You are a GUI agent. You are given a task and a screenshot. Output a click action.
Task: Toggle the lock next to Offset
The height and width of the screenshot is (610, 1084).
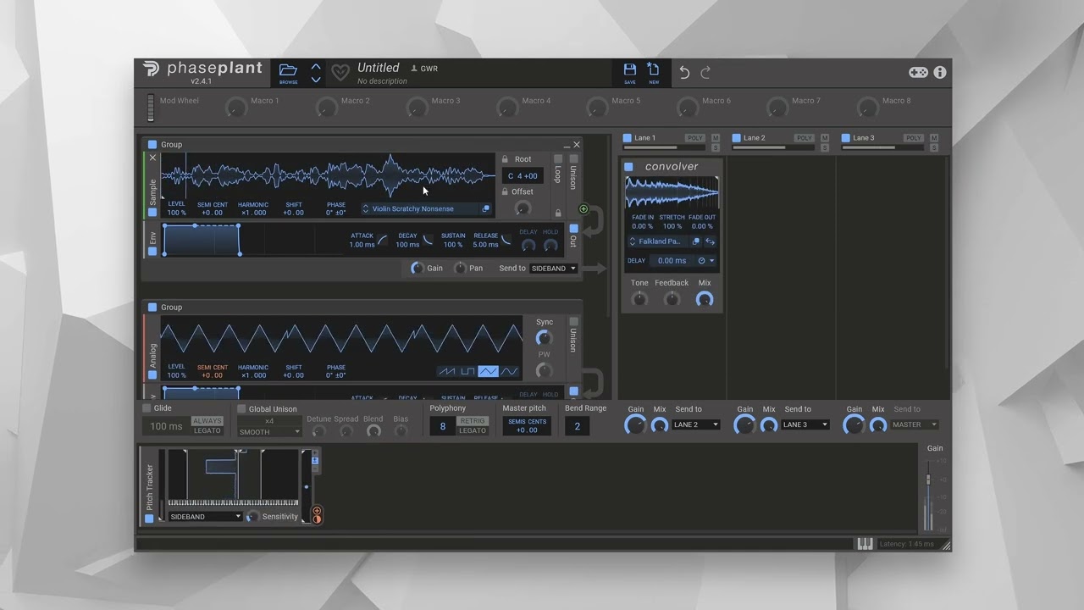pyautogui.click(x=505, y=191)
